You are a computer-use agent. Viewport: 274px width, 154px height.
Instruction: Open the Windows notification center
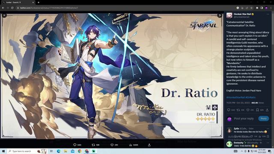(269, 151)
